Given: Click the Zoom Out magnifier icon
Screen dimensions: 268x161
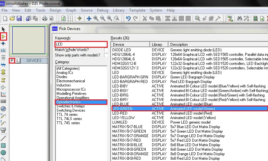Looking at the screenshot, I should pyautogui.click(x=103, y=18).
